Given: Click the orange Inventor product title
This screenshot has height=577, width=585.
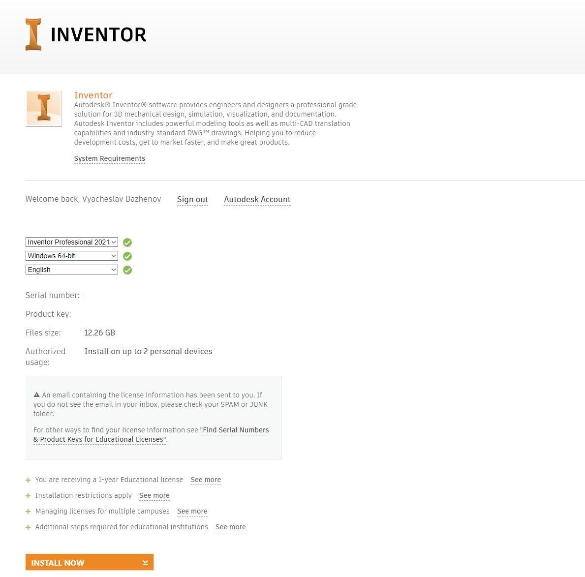Looking at the screenshot, I should (x=93, y=95).
